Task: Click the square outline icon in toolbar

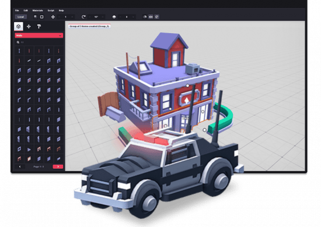Action: point(42,17)
